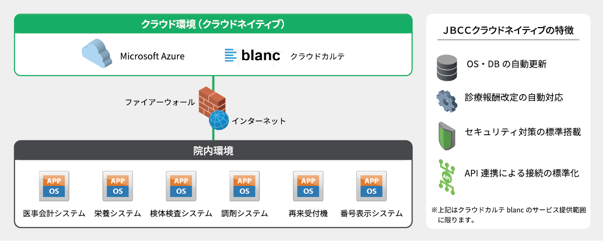Click the blue internet globe icon
This screenshot has width=603, height=241.
pyautogui.click(x=219, y=120)
